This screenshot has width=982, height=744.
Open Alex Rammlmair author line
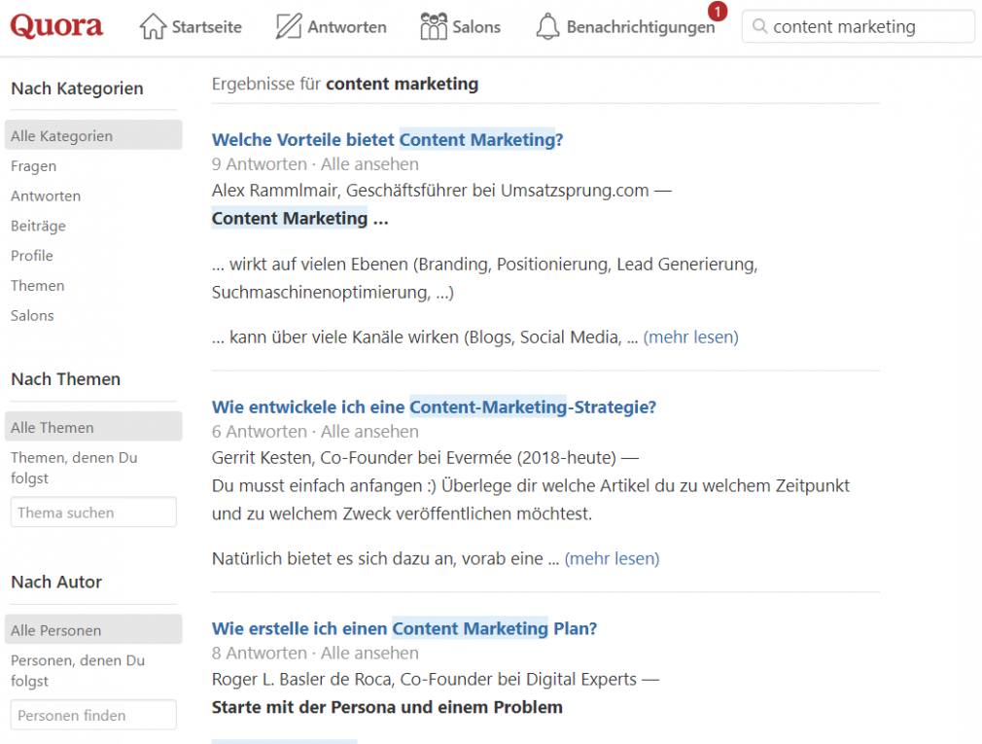441,191
